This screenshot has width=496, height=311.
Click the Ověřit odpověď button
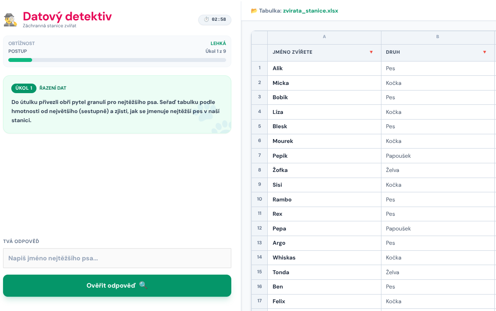[117, 285]
